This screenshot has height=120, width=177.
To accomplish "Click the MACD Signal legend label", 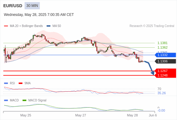I will point(37,100).
